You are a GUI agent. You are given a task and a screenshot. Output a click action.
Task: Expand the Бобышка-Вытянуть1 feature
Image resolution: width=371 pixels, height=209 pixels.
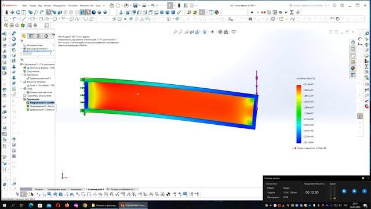pyautogui.click(x=21, y=49)
